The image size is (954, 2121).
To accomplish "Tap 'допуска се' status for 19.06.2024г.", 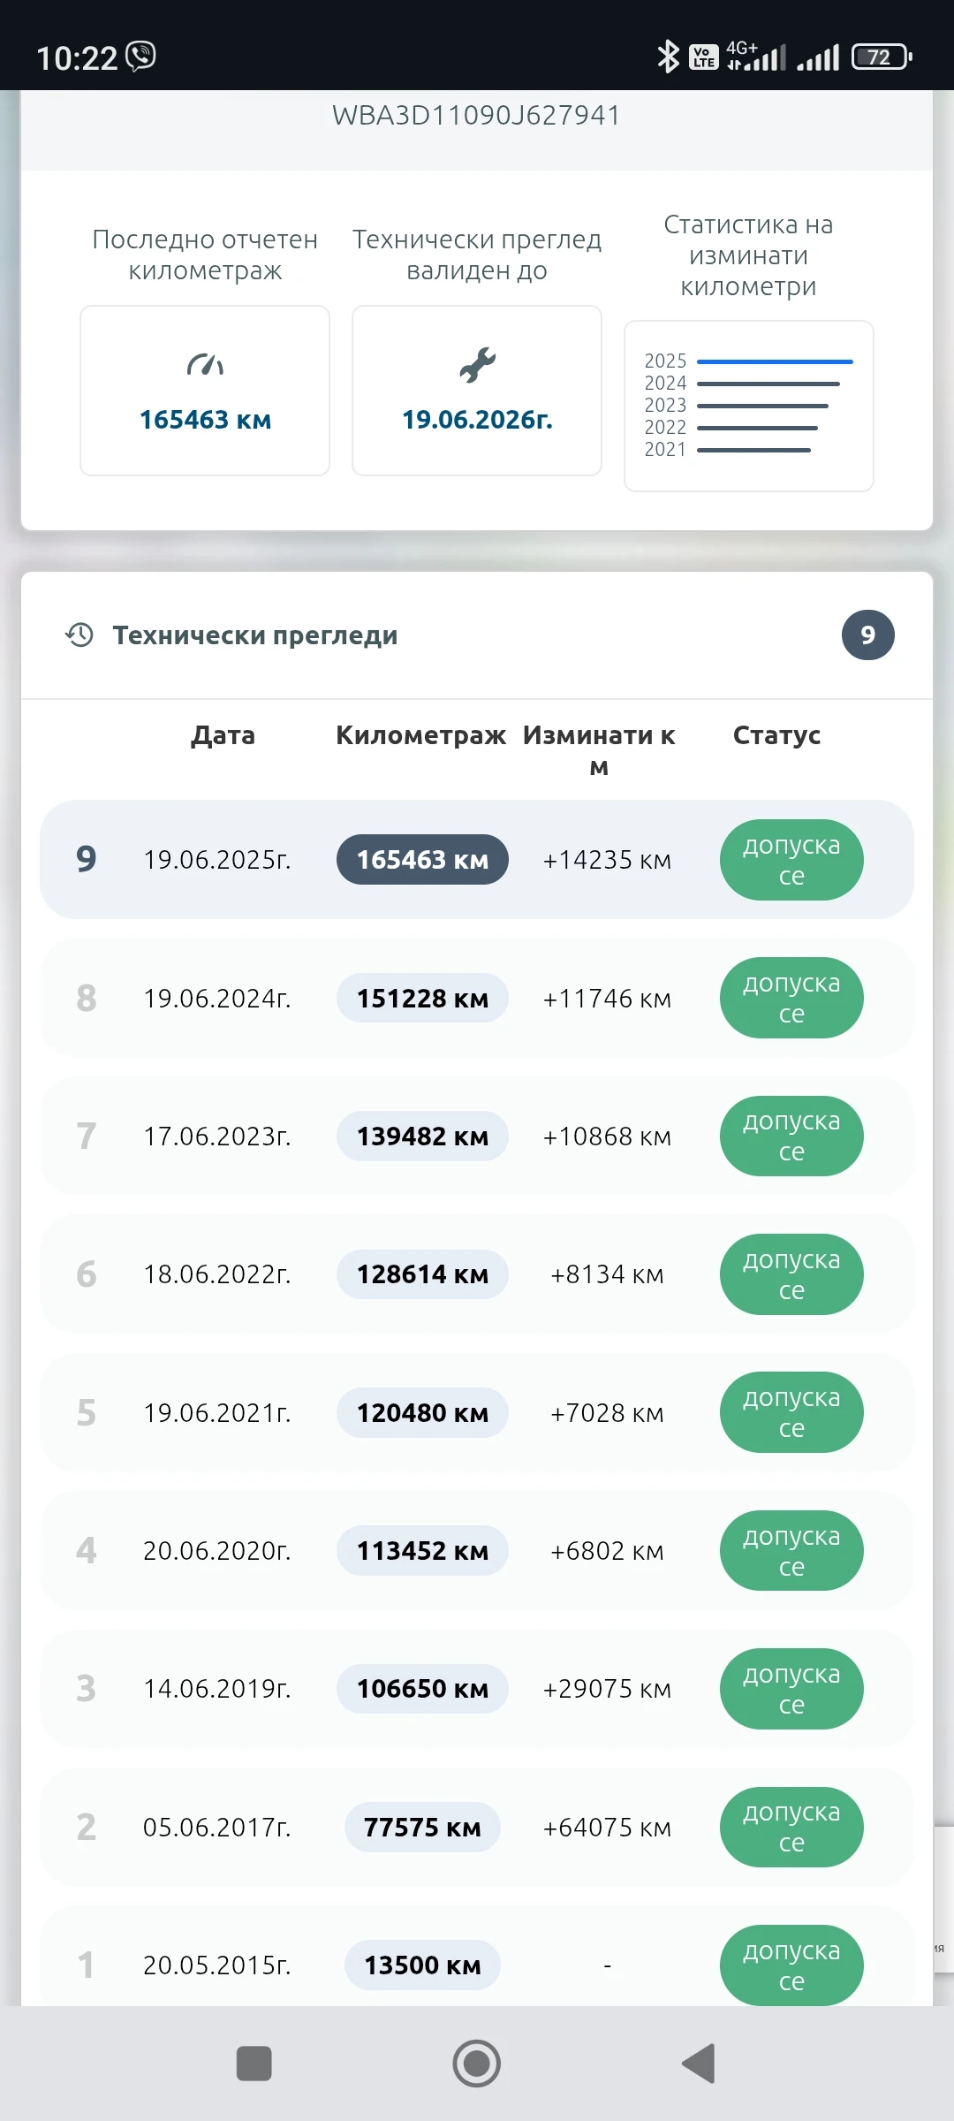I will (x=791, y=998).
